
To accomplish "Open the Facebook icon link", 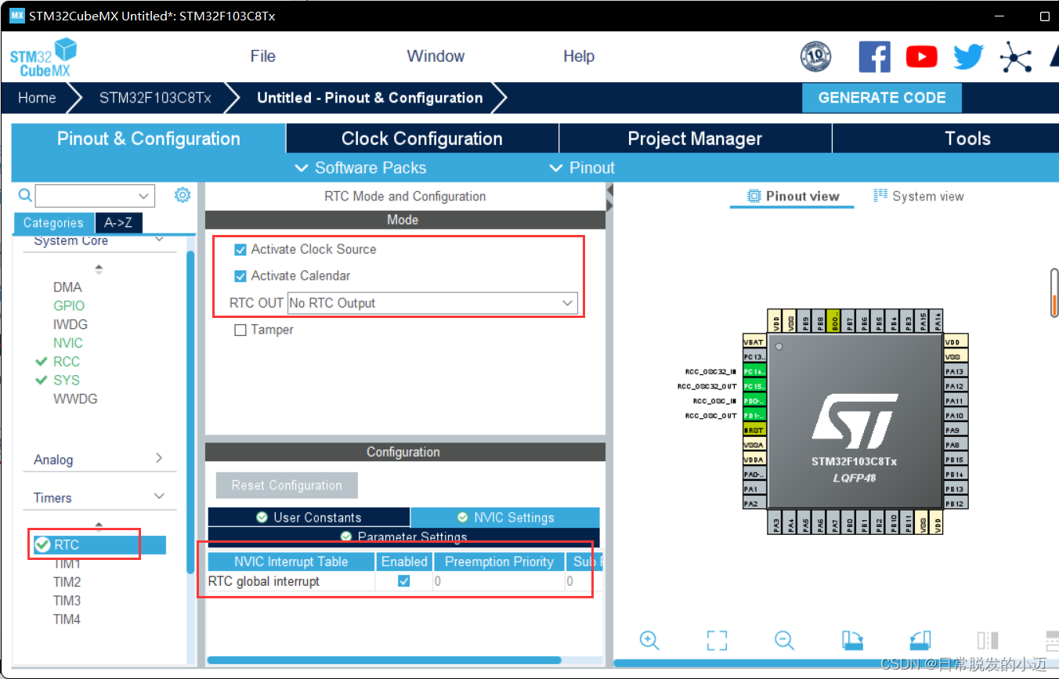I will click(x=874, y=56).
